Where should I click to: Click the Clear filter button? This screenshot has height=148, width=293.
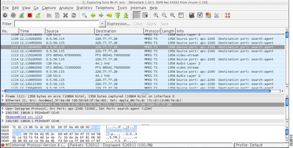138,24
